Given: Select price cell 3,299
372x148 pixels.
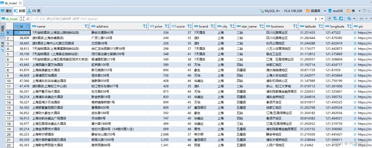Looking at the screenshot, I should (159, 140).
